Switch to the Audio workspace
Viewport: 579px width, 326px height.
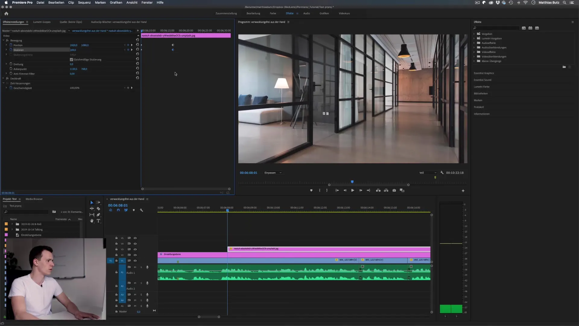click(x=306, y=13)
